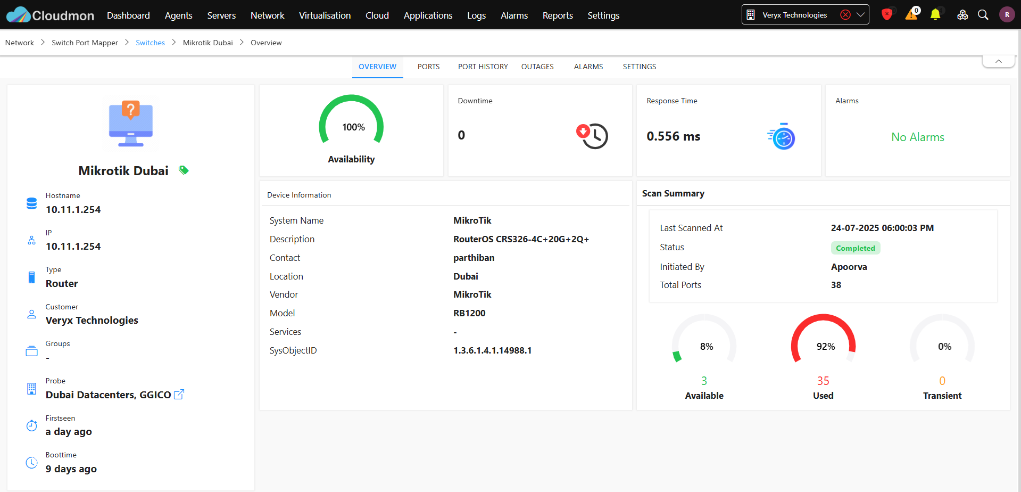Collapse the header panel with the chevron
Image resolution: width=1021 pixels, height=492 pixels.
(x=999, y=61)
